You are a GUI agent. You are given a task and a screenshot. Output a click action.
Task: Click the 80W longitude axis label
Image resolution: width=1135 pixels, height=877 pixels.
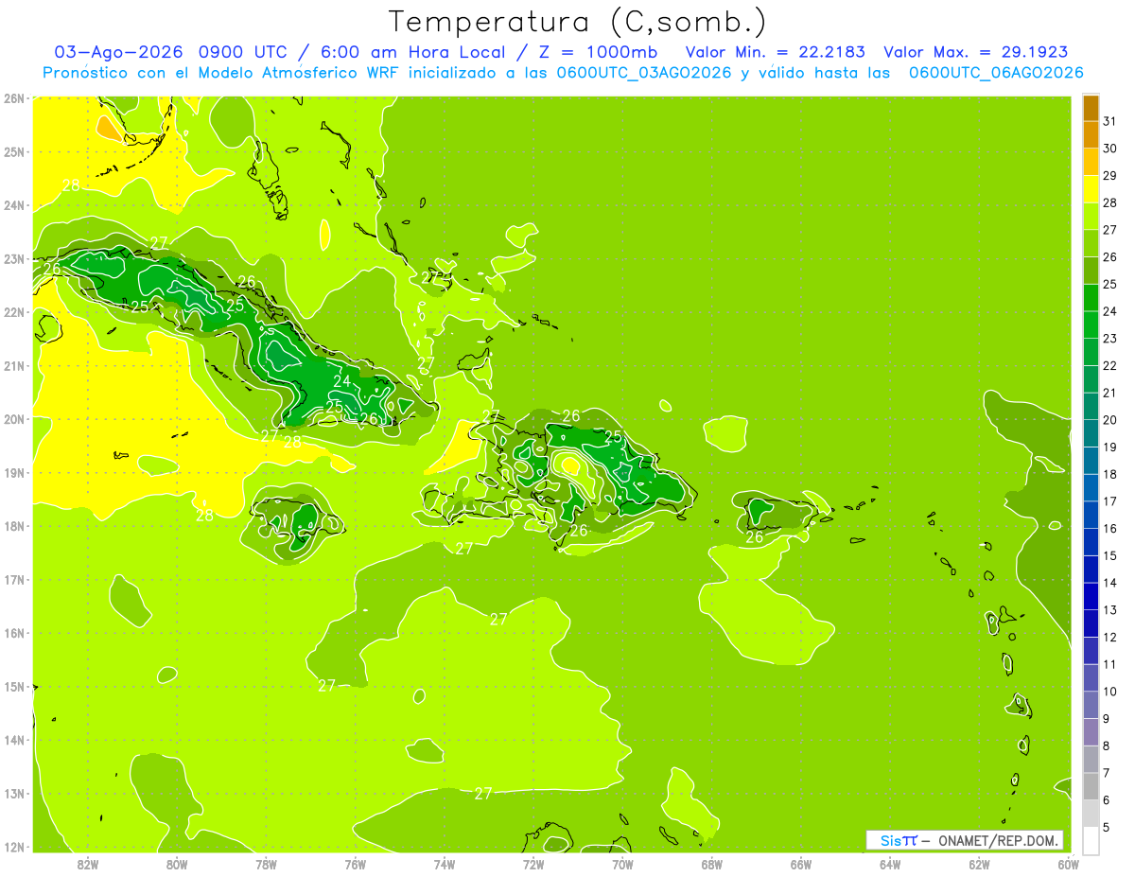pos(177,864)
